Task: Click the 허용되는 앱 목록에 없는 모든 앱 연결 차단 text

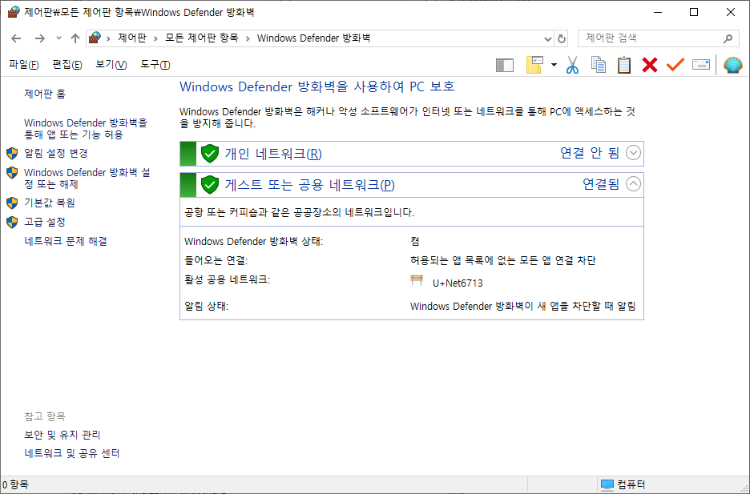Action: coord(502,260)
